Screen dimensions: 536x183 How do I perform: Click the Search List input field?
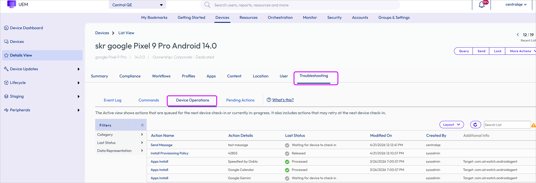(x=507, y=125)
